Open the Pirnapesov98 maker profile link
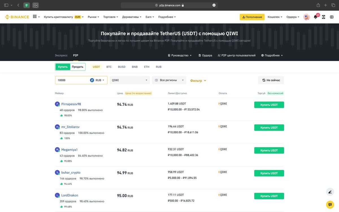The height and width of the screenshot is (212, 339). [71, 104]
